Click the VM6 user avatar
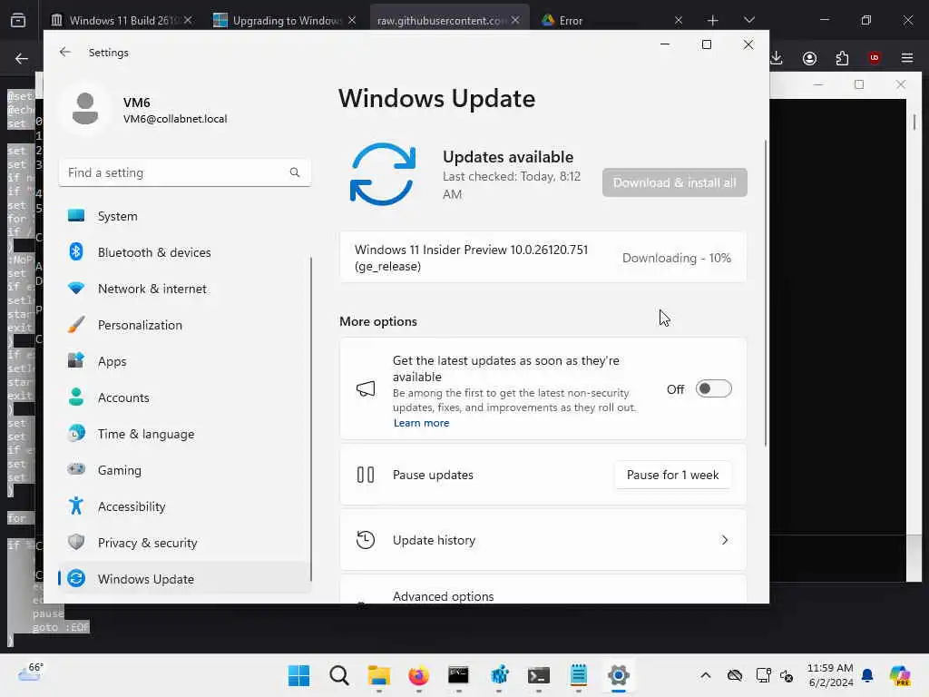Image resolution: width=929 pixels, height=697 pixels. click(85, 109)
